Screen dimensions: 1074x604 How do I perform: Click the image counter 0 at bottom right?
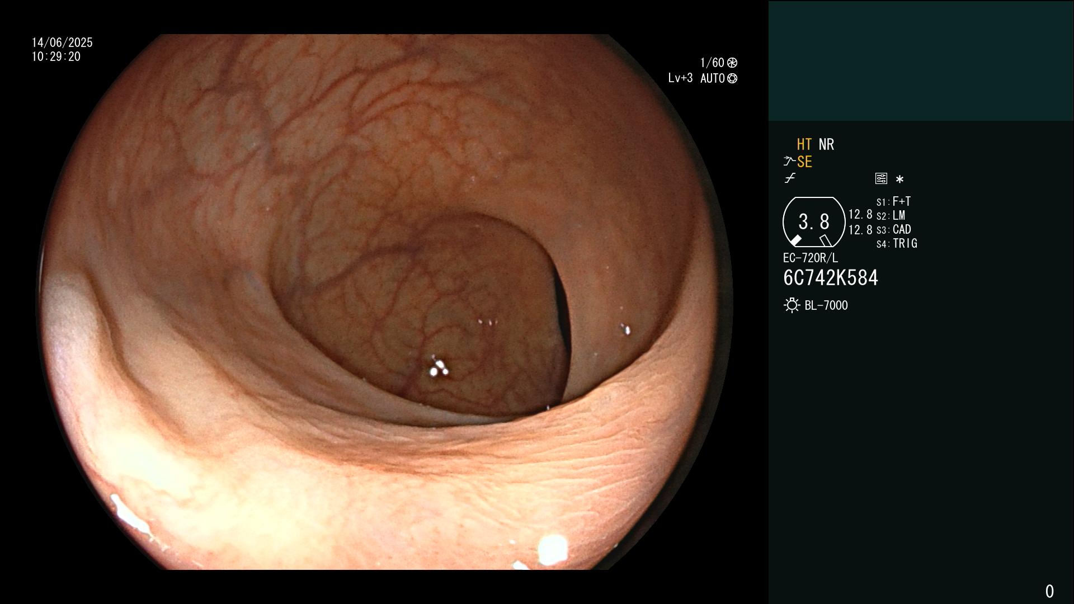tap(1049, 591)
